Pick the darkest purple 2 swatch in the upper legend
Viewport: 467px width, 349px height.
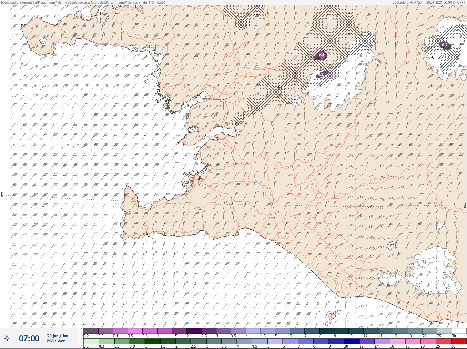click(194, 331)
